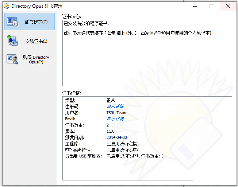Minimize the 证书管理 window

tap(195, 6)
